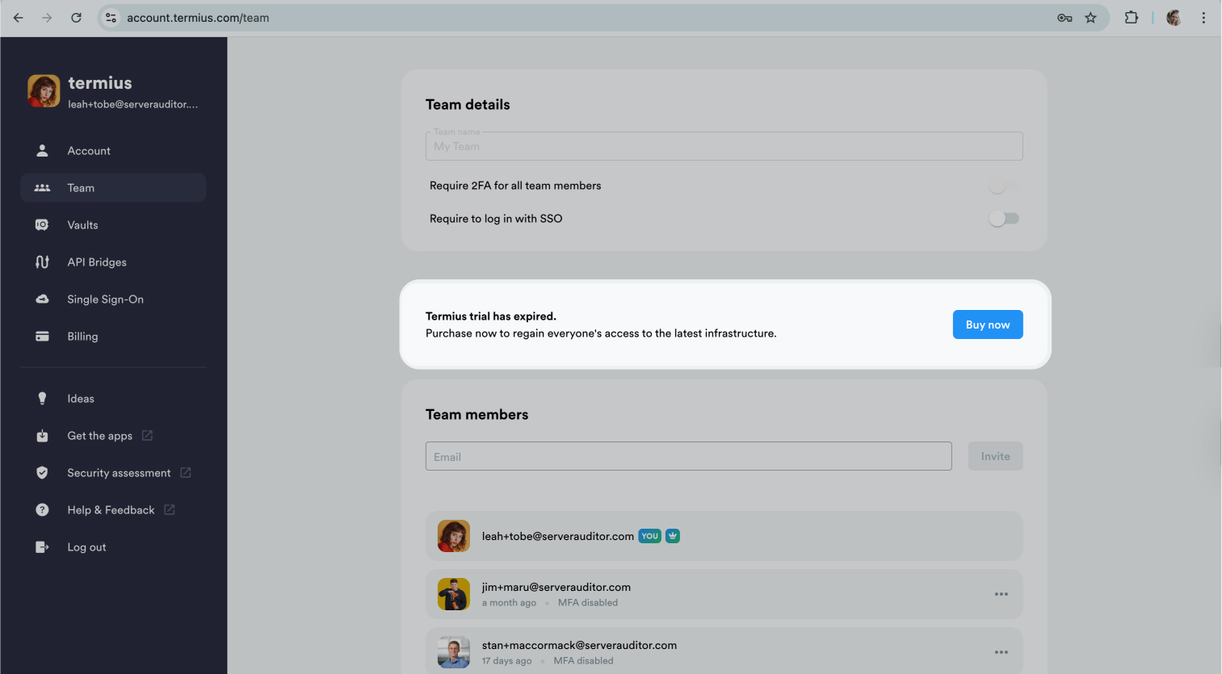The height and width of the screenshot is (674, 1222).
Task: Open the Billing card icon
Action: [x=42, y=337]
